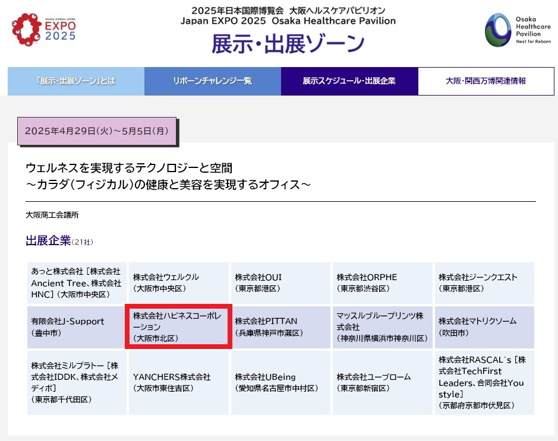Select the 株式会社ウェルクル exhibitor cell
The height and width of the screenshot is (441, 558).
point(179,283)
